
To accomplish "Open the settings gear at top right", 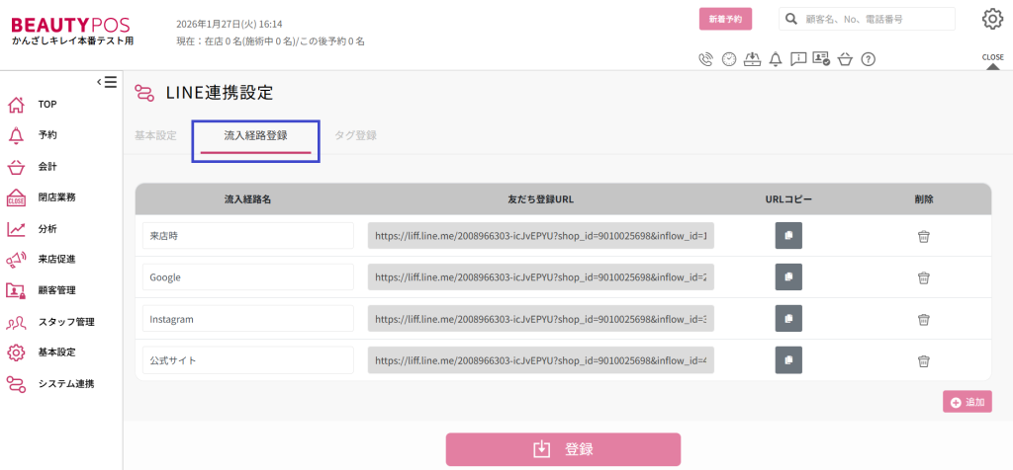I will (x=992, y=19).
